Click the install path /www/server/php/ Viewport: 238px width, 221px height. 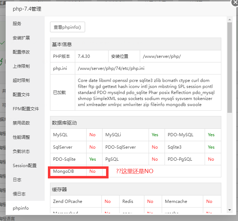coord(162,56)
